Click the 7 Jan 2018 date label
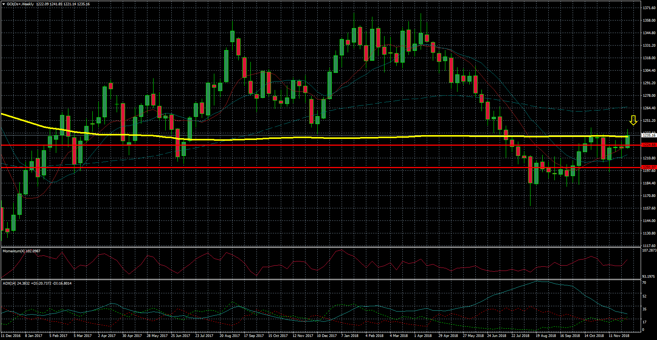Image resolution: width=657 pixels, height=340 pixels. coord(350,336)
